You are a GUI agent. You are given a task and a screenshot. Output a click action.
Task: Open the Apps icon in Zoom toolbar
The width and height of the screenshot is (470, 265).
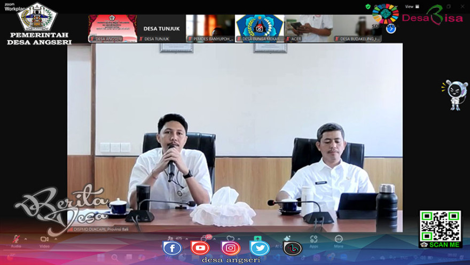pyautogui.click(x=314, y=241)
